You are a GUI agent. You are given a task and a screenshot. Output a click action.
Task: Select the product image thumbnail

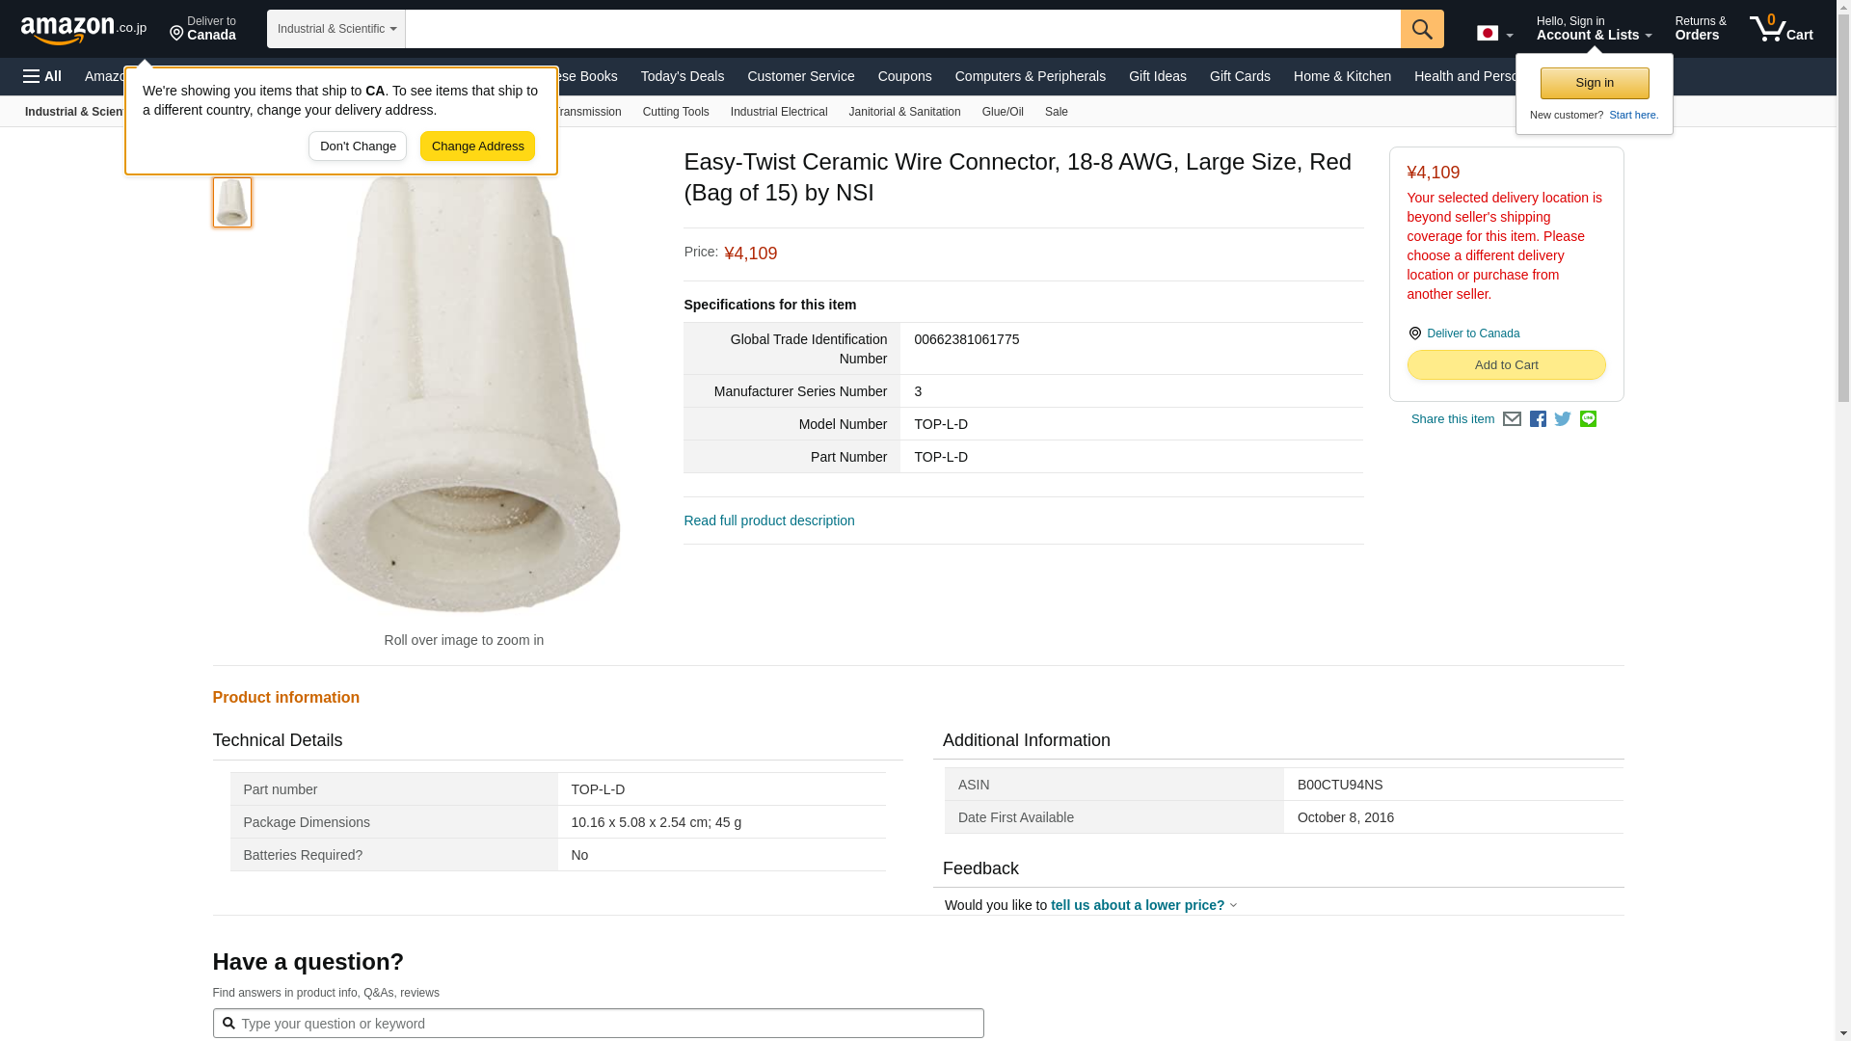tap(232, 202)
